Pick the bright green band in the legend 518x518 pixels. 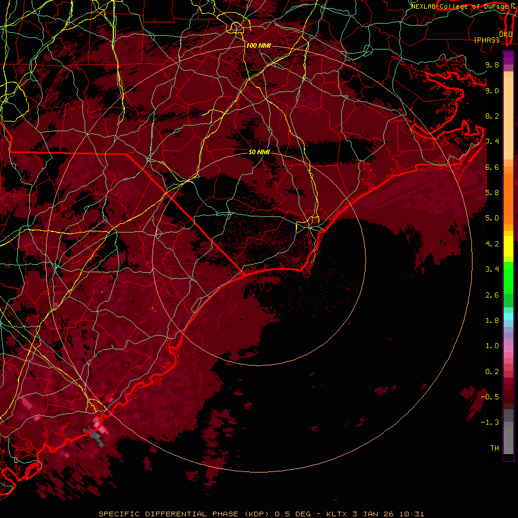pos(508,277)
